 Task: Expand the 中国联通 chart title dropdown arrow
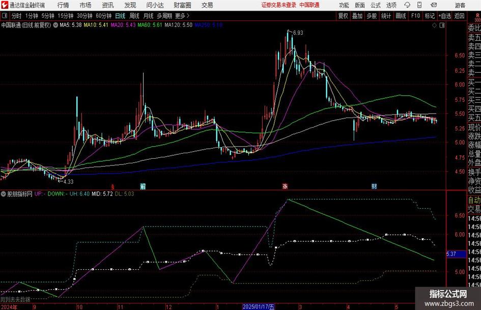coord(55,25)
